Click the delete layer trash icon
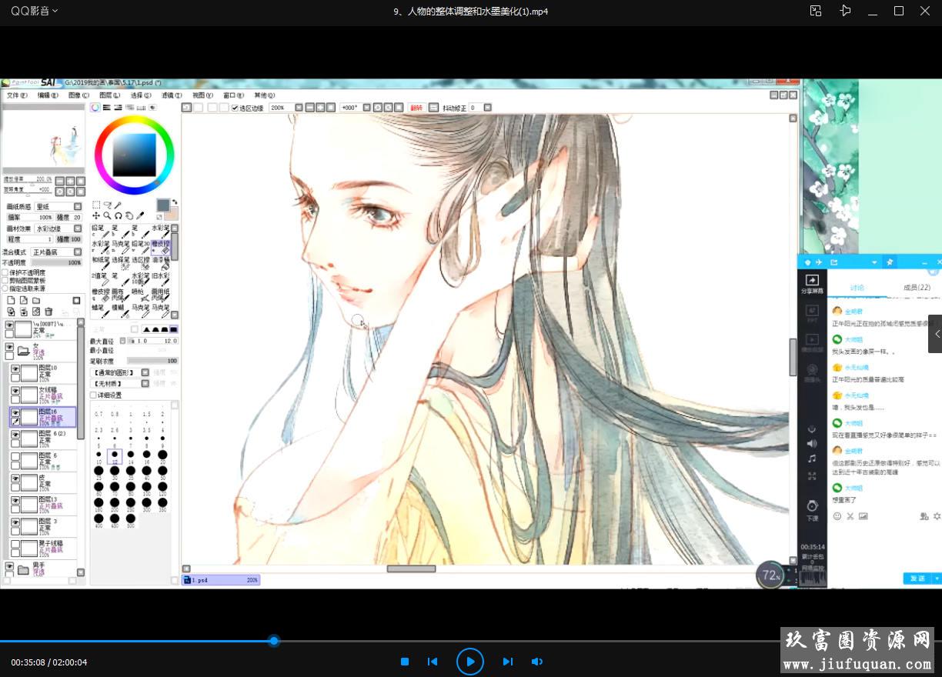This screenshot has height=677, width=942. point(48,312)
